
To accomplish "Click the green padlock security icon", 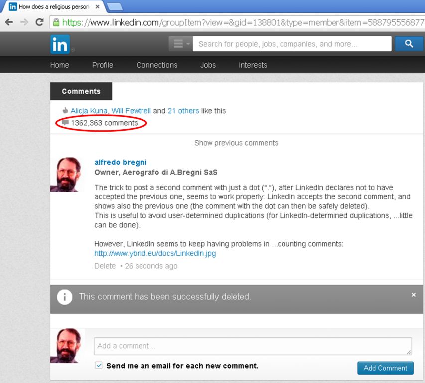I will (x=56, y=22).
